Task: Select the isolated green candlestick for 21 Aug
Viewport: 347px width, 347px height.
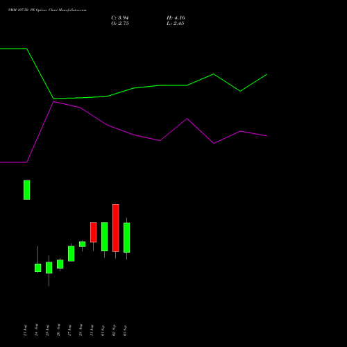Action: coord(27,189)
